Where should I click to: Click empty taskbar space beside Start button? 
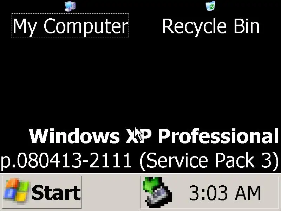pyautogui.click(x=111, y=192)
